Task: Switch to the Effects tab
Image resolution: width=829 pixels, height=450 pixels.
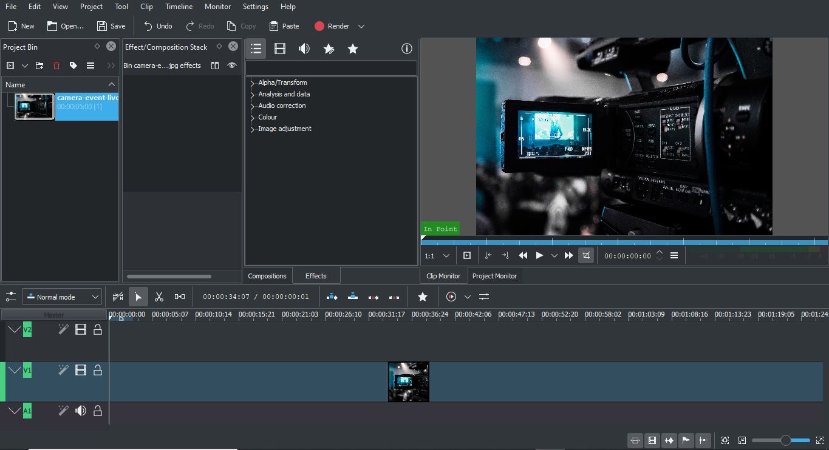Action: point(316,275)
